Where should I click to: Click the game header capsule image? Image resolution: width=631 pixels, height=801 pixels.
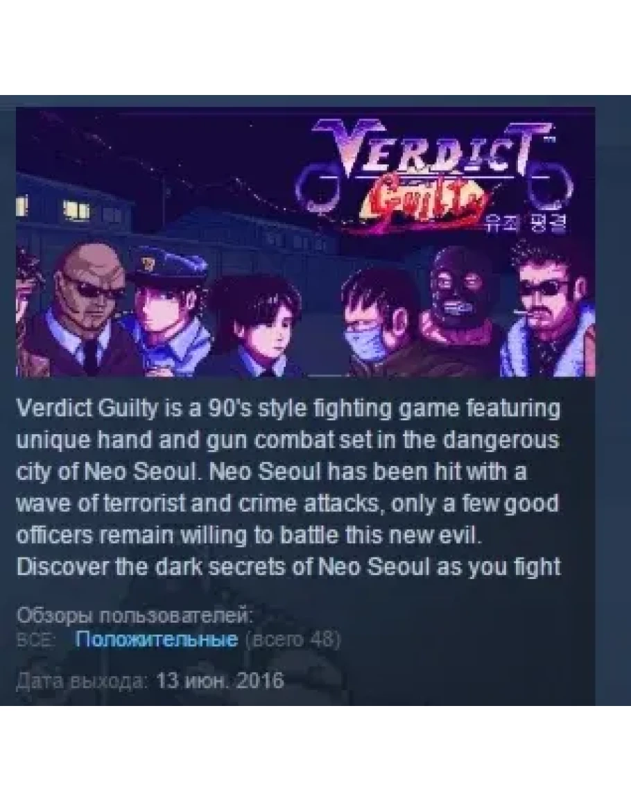[x=306, y=241]
